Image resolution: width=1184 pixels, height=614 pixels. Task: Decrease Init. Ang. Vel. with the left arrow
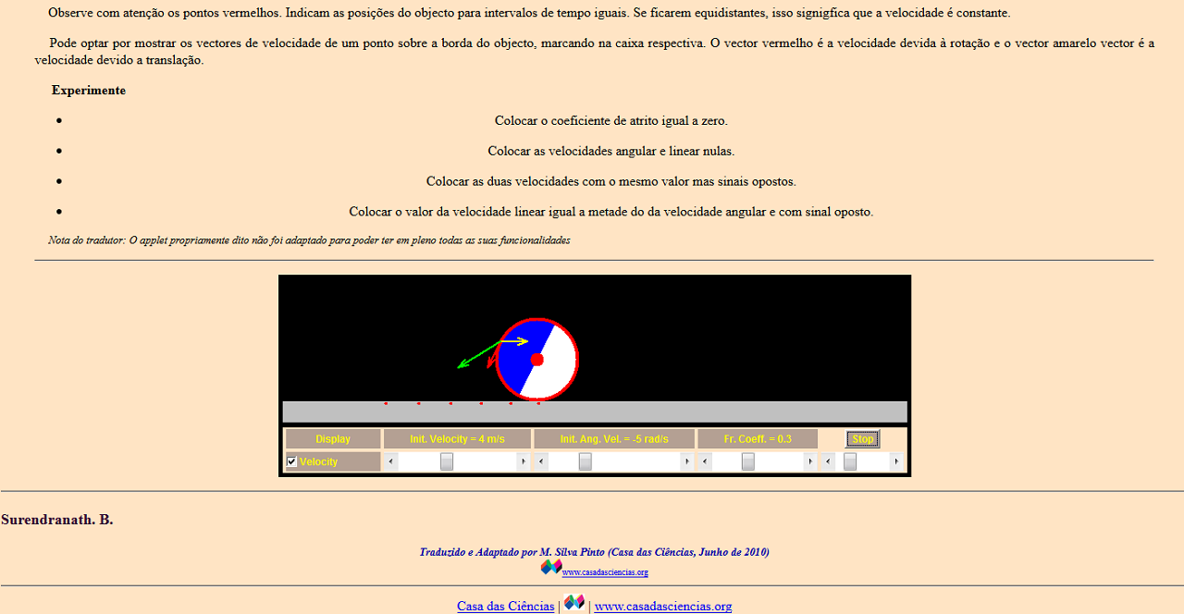[542, 461]
